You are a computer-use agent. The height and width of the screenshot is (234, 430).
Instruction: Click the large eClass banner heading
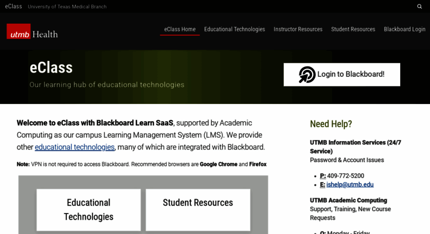pyautogui.click(x=51, y=67)
